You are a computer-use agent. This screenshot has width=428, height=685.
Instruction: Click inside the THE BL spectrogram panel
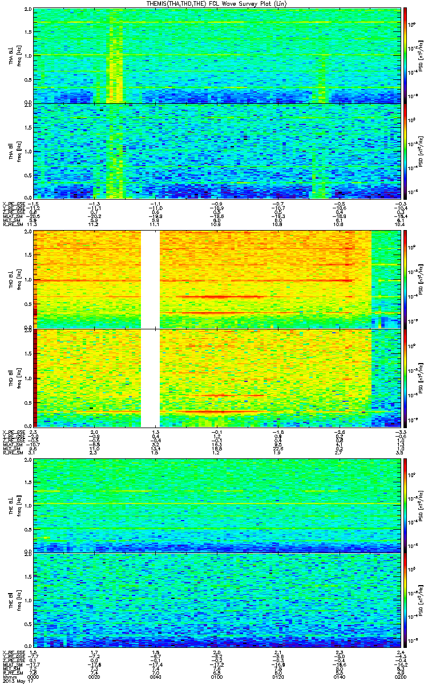(216, 505)
